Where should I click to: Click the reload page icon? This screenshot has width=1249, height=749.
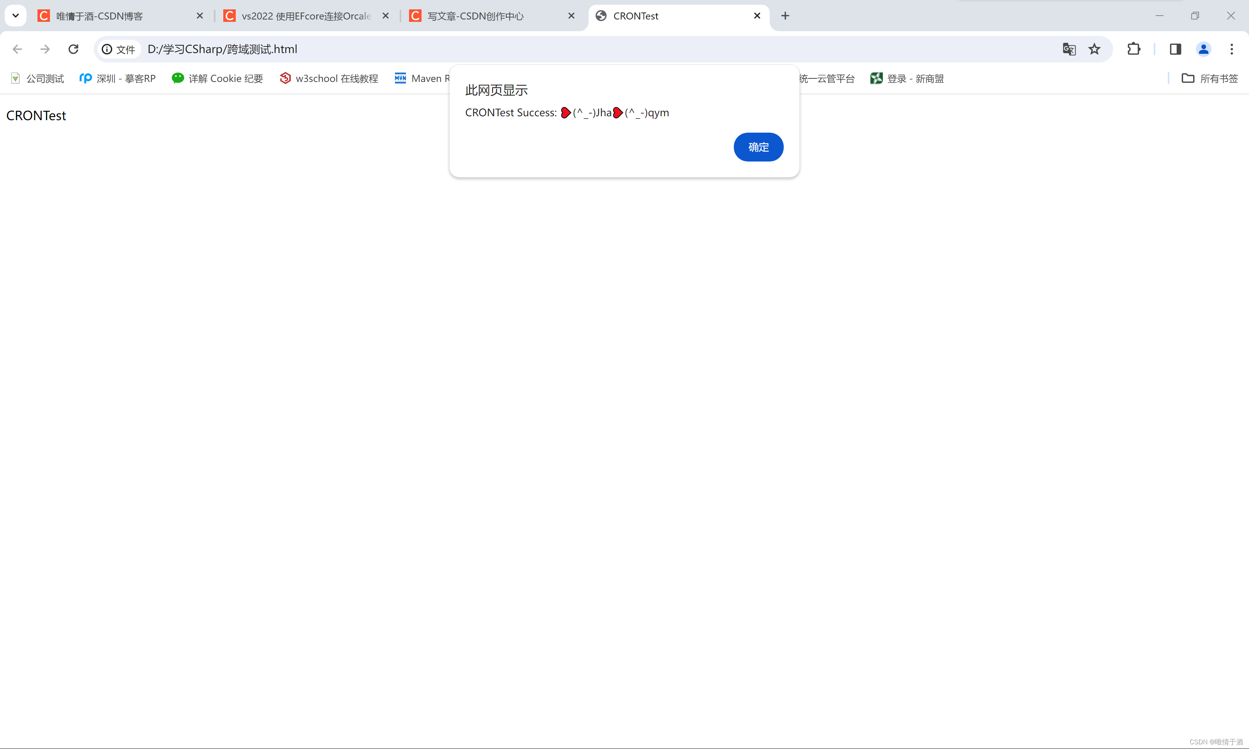click(x=73, y=49)
